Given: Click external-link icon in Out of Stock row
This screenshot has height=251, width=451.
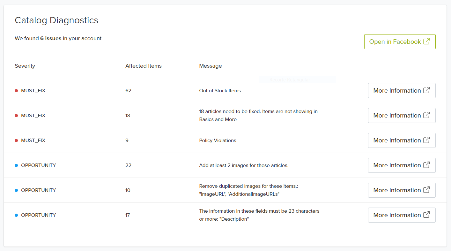Looking at the screenshot, I should (426, 90).
